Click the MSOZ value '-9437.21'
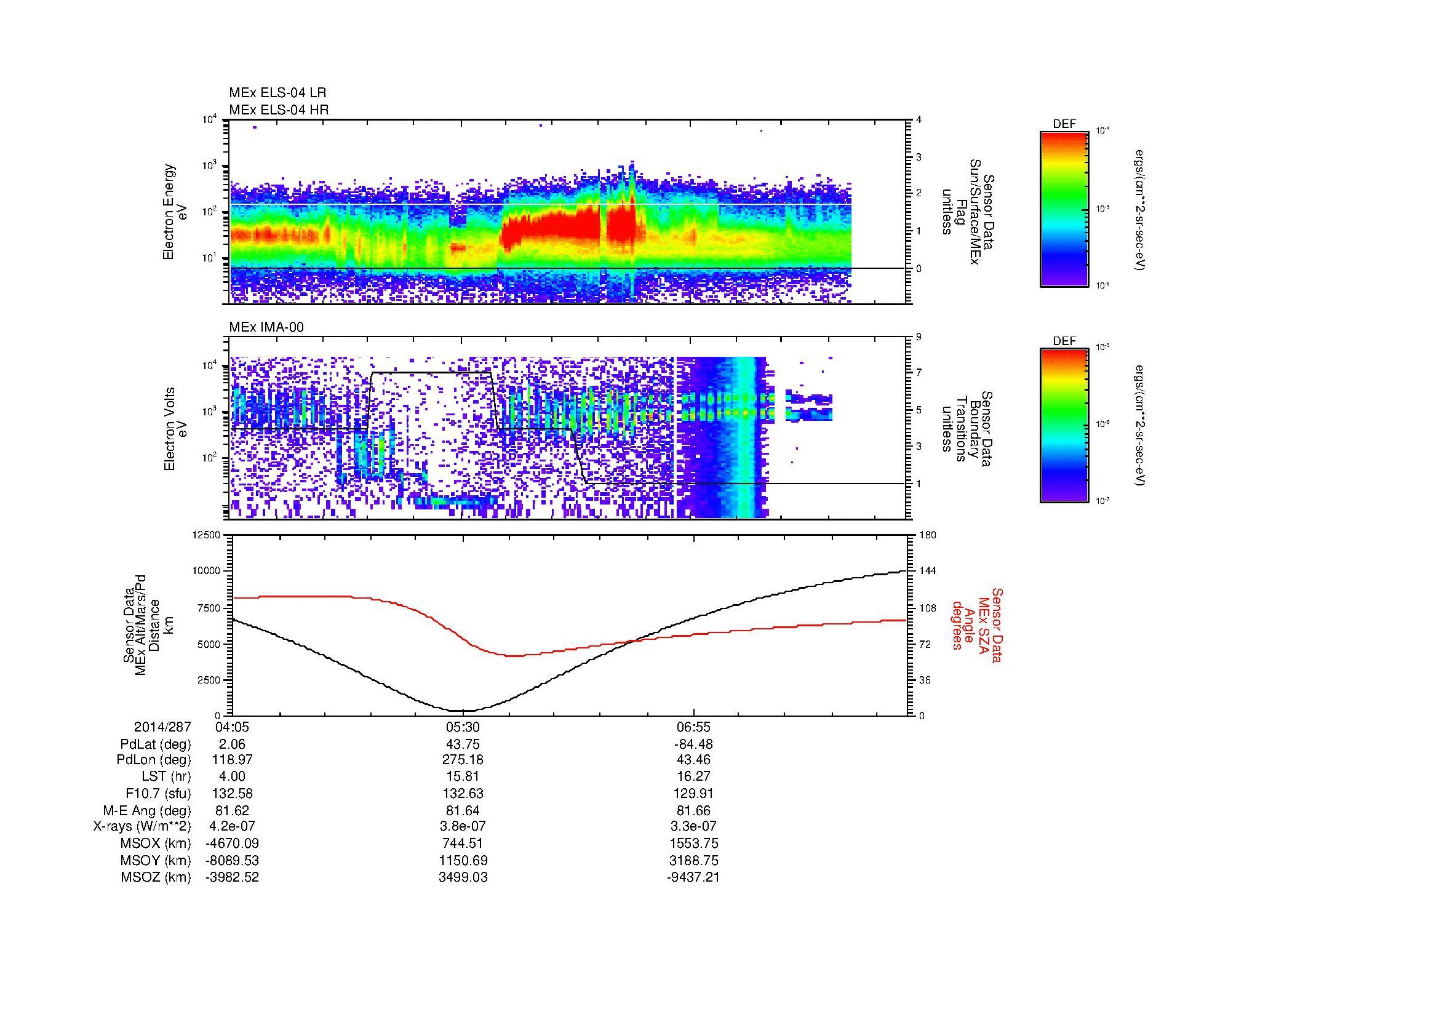The width and height of the screenshot is (1439, 1017). pyautogui.click(x=693, y=877)
